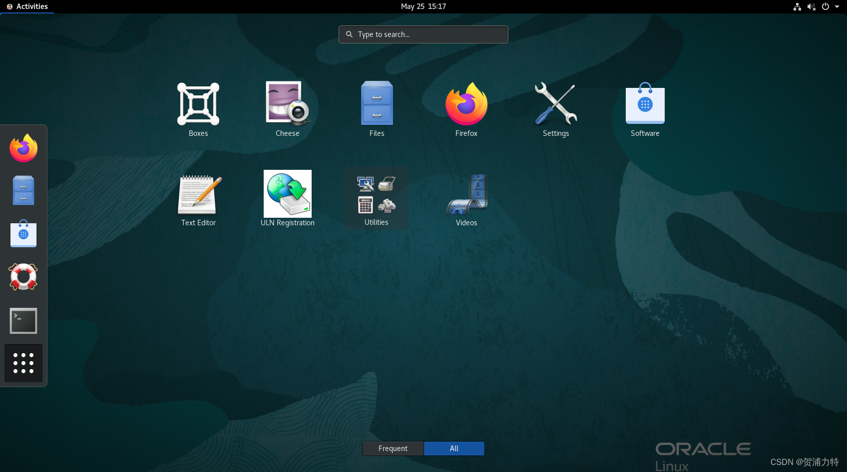Screen dimensions: 847x472
Task: Click the network status icon
Action: pos(797,6)
